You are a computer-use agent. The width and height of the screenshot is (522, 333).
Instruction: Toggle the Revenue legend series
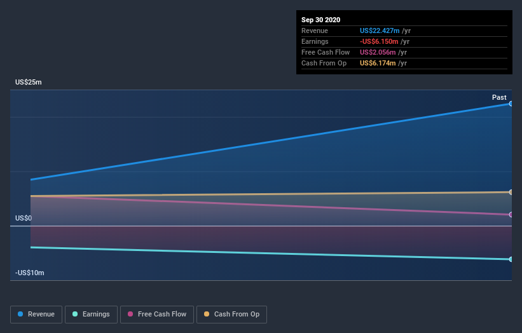point(36,315)
